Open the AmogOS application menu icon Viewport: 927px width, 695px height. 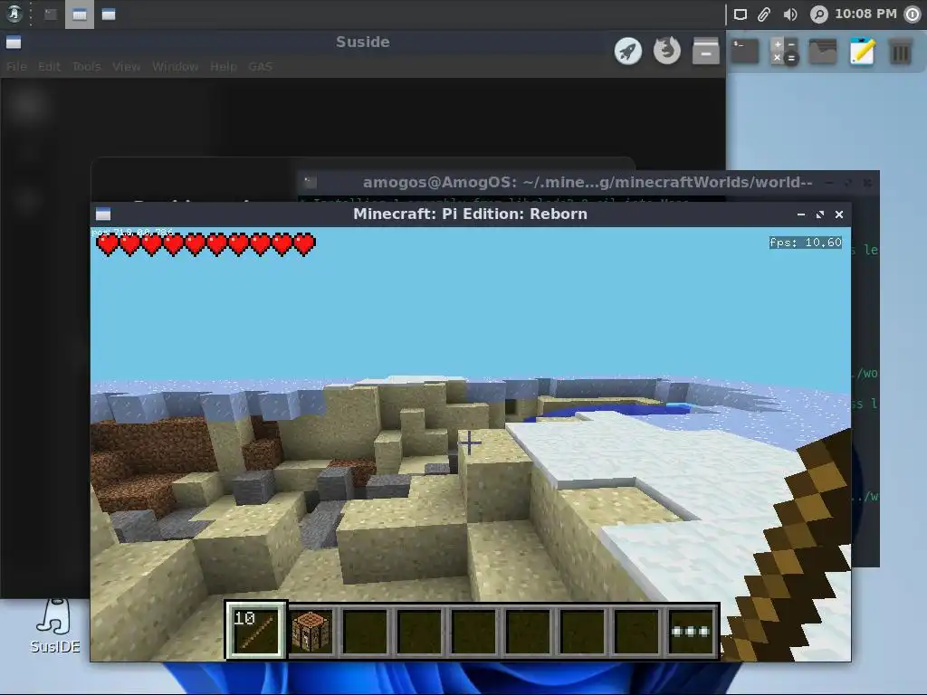14,14
